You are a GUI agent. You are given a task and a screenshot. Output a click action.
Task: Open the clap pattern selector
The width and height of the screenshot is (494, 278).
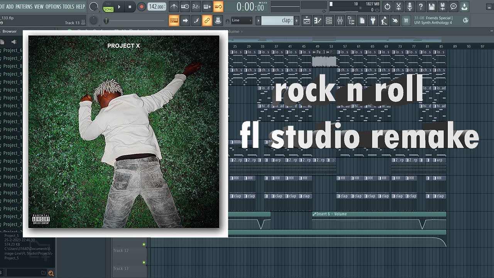coord(277,20)
